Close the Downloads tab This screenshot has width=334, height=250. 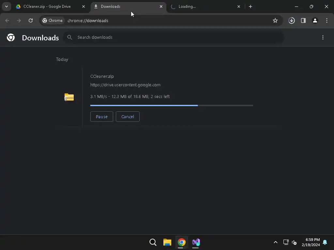pos(161,7)
